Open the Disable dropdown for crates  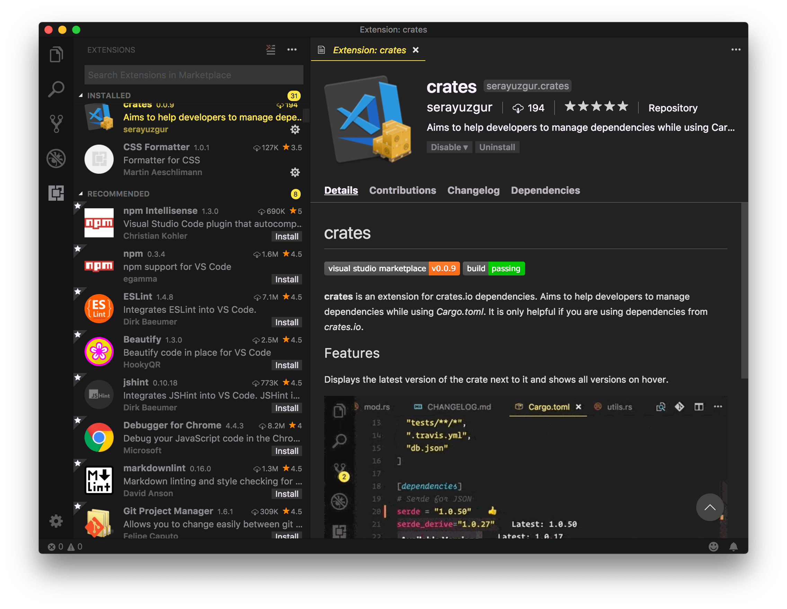pyautogui.click(x=449, y=147)
